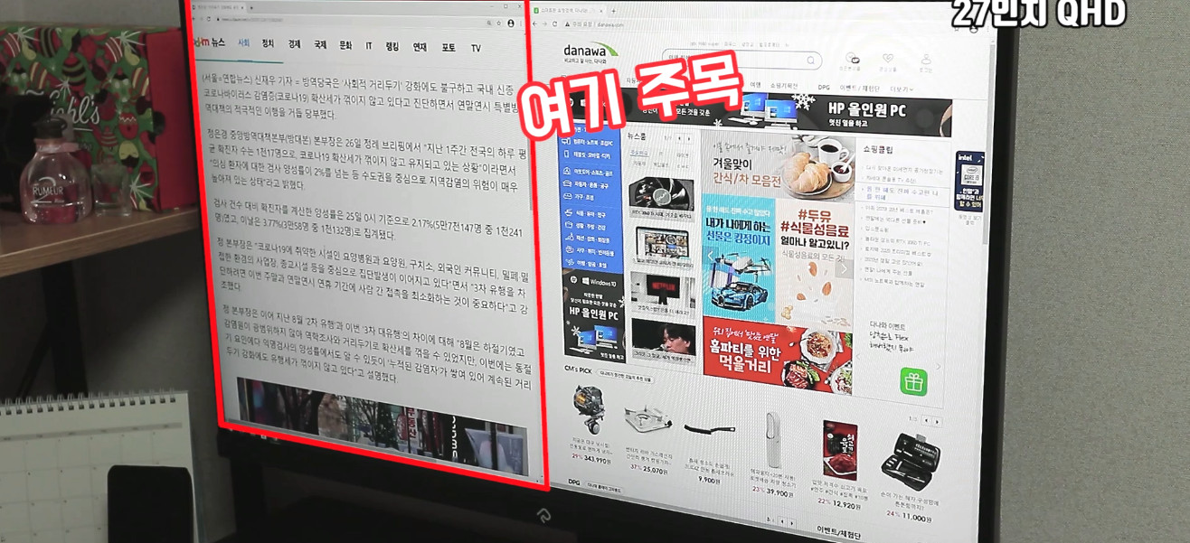Click danawa login person icon
The width and height of the screenshot is (1190, 543).
tap(925, 63)
